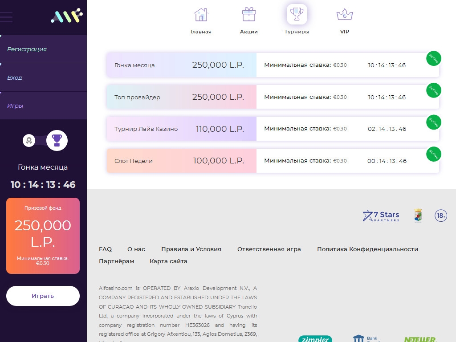
Task: Open the hamburger menu in sidebar
Action: (6, 17)
